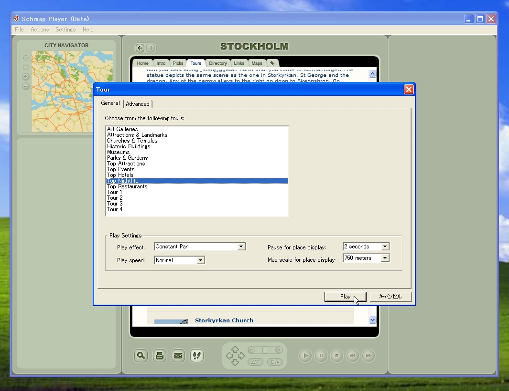Click the キャンセル cancel button
Screen dimensions: 509x391
pos(390,297)
